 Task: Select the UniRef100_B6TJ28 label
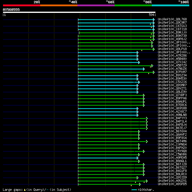coord(172,164)
